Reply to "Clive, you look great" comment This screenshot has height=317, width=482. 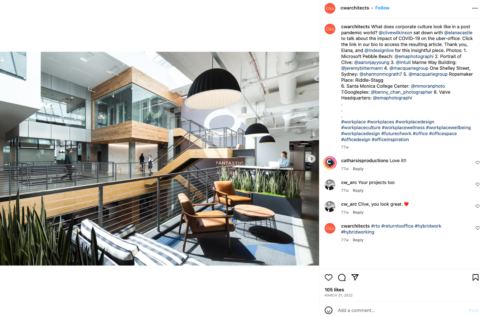point(358,212)
